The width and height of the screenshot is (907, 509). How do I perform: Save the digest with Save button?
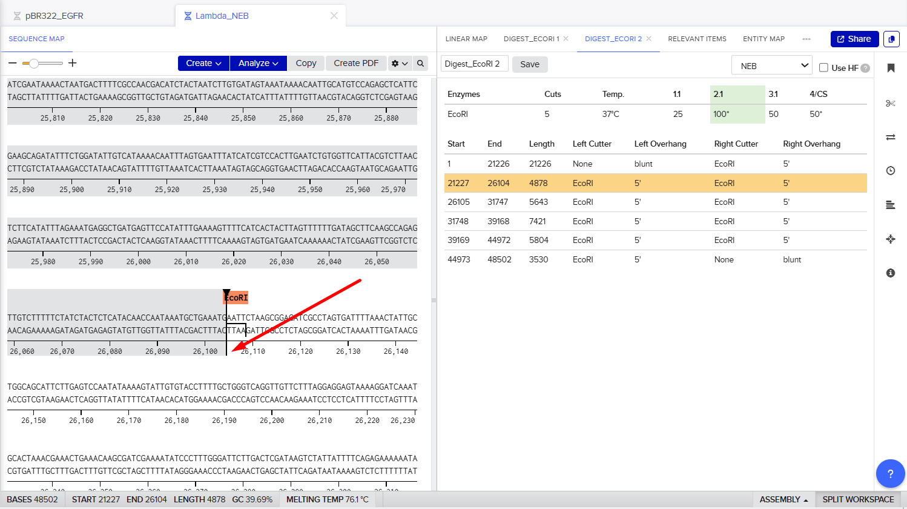pyautogui.click(x=530, y=64)
